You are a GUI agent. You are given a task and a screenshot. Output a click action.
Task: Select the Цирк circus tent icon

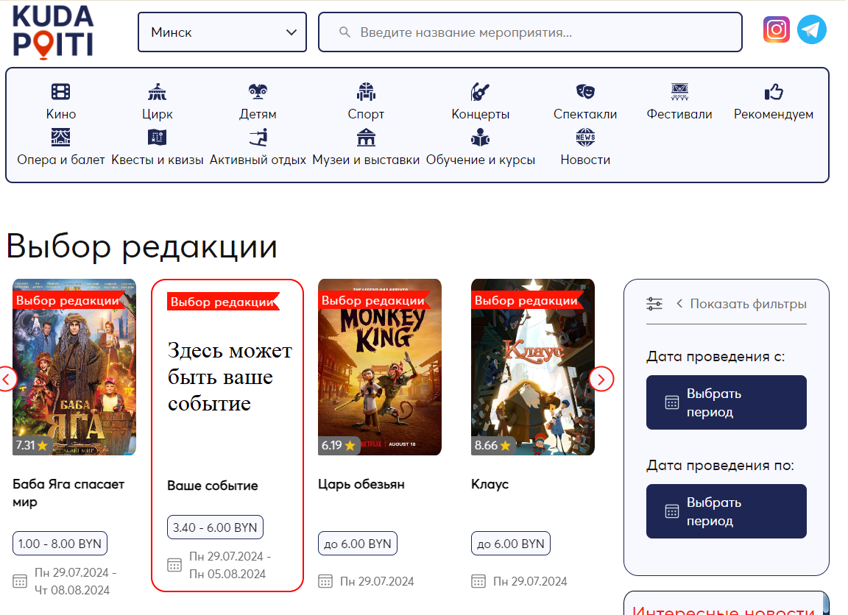(157, 91)
